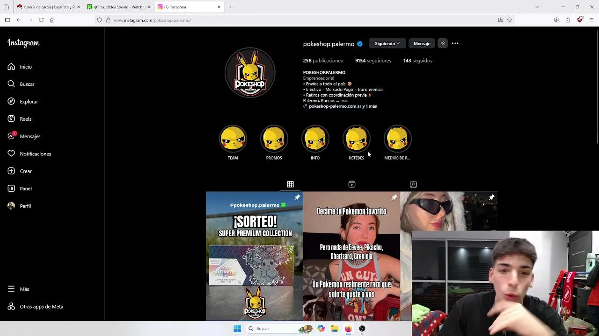Expand the Siguiendo dropdown

(387, 43)
